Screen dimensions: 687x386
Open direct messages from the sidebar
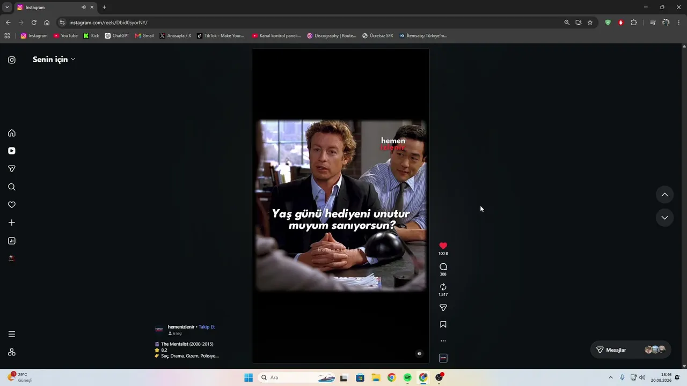coord(12,169)
